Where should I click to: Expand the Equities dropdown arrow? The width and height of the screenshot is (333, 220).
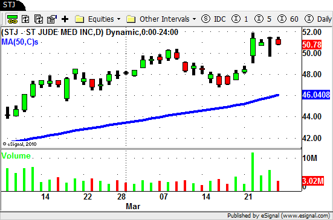click(x=118, y=19)
